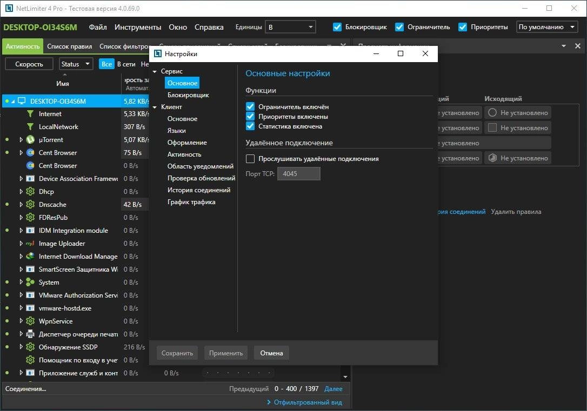The height and width of the screenshot is (411, 587).
Task: Uncheck Статистика включена option
Action: pyautogui.click(x=250, y=126)
